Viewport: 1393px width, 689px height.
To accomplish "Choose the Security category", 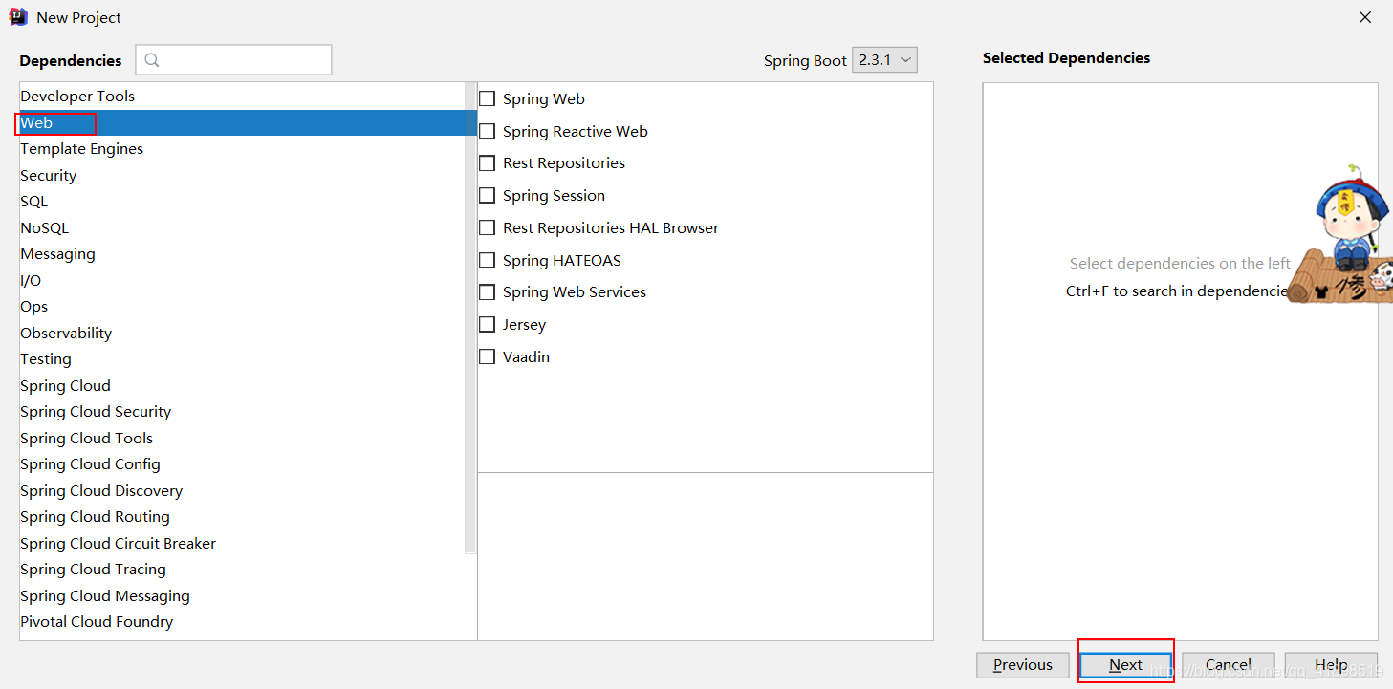I will [243, 175].
